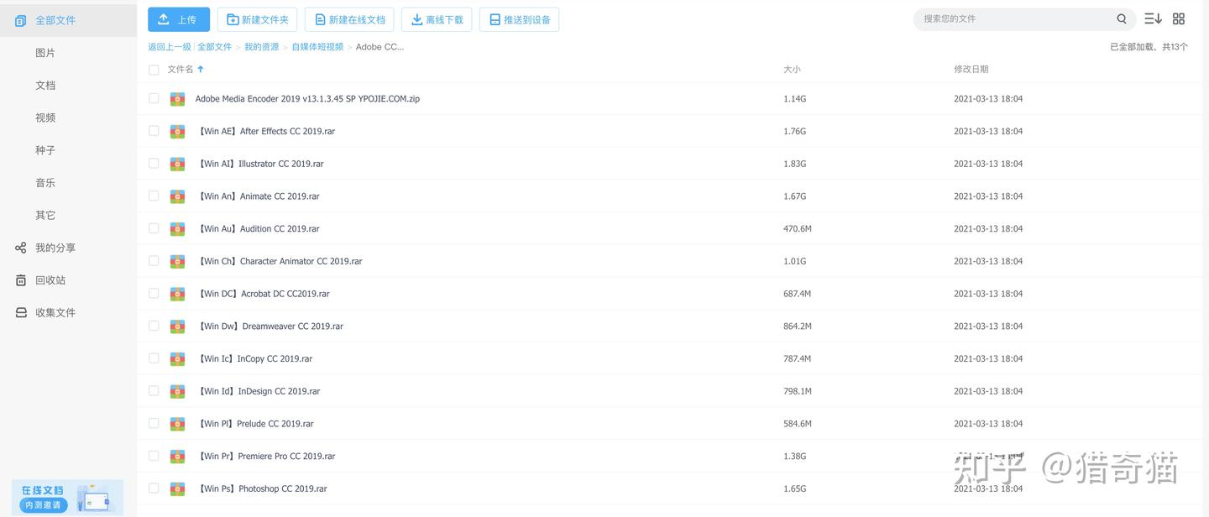The height and width of the screenshot is (517, 1209).
Task: Click archive icon of InCopy rar
Action: tap(177, 359)
